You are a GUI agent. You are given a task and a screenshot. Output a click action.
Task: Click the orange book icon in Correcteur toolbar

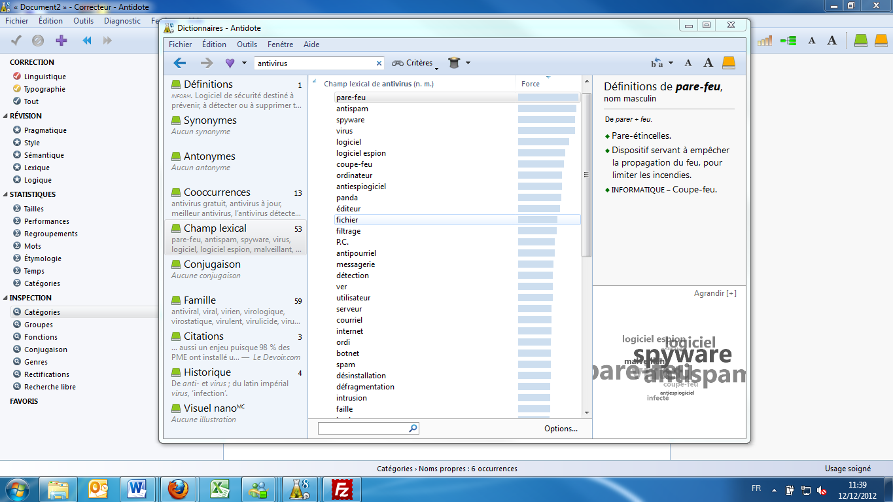[x=881, y=41]
